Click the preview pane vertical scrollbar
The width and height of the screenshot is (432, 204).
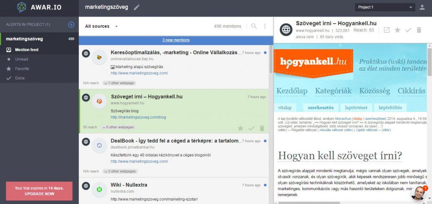429,62
